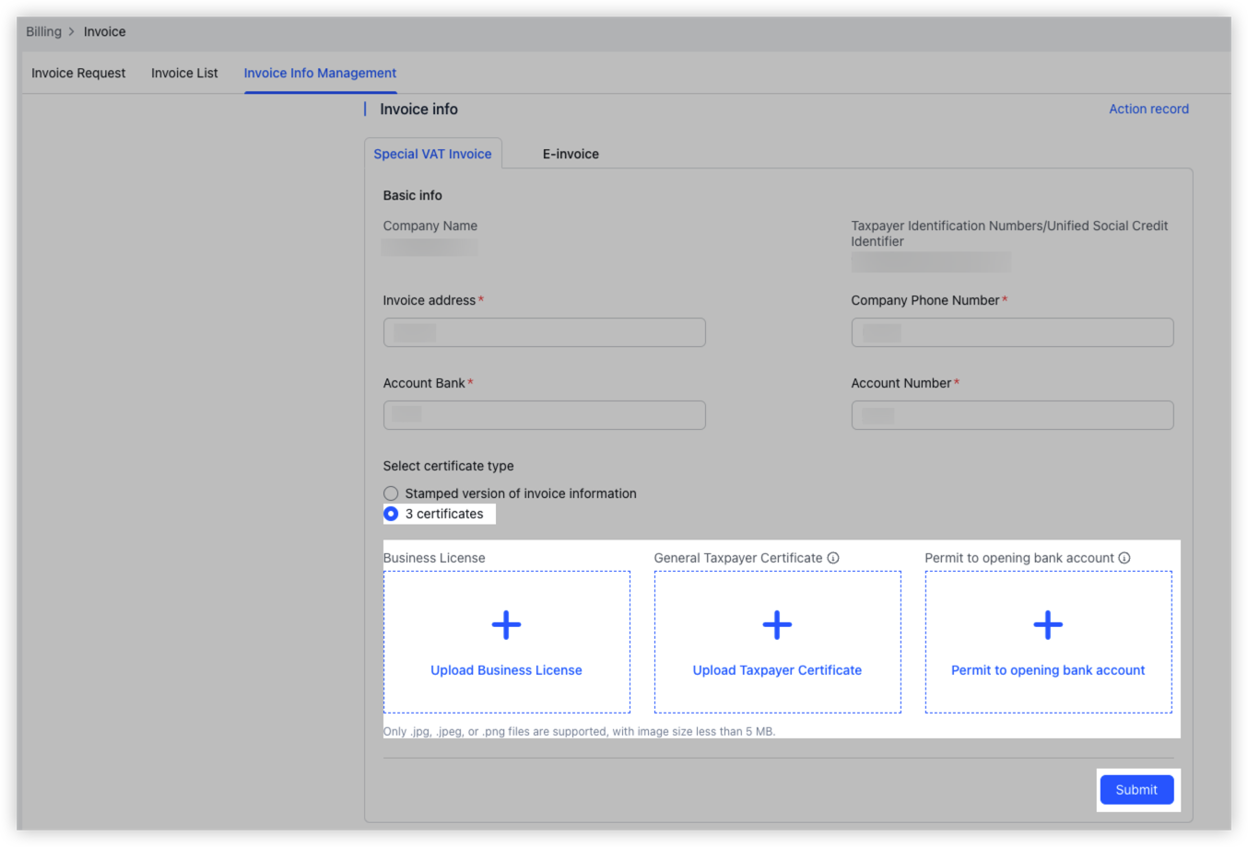This screenshot has width=1248, height=847.
Task: Click the blue vertical bar beside Invoice info
Action: tap(365, 109)
